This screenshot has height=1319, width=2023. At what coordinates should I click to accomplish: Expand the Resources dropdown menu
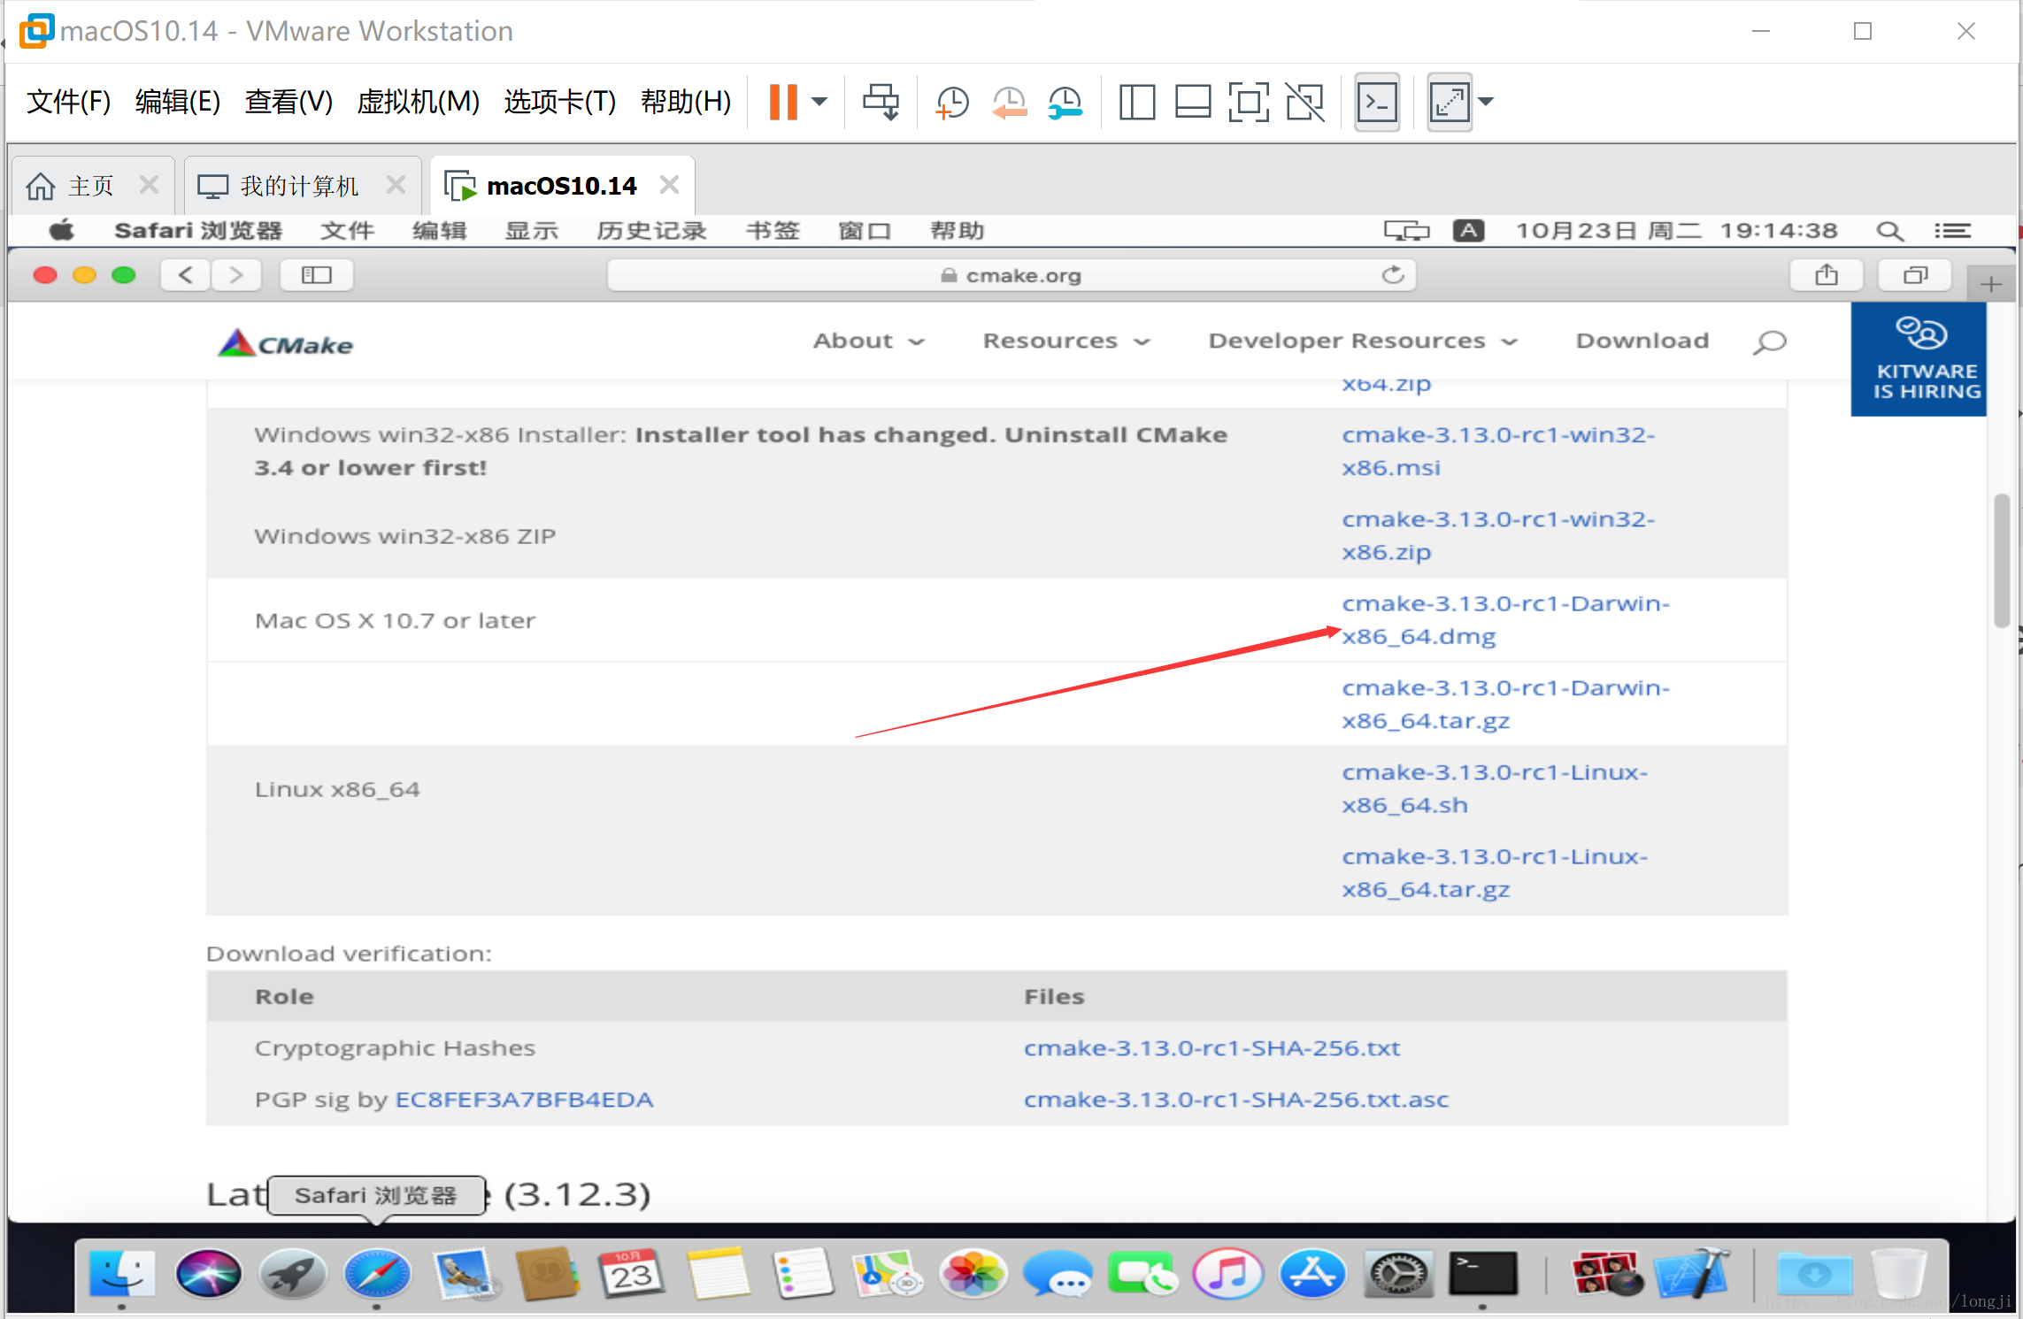[x=1066, y=341]
